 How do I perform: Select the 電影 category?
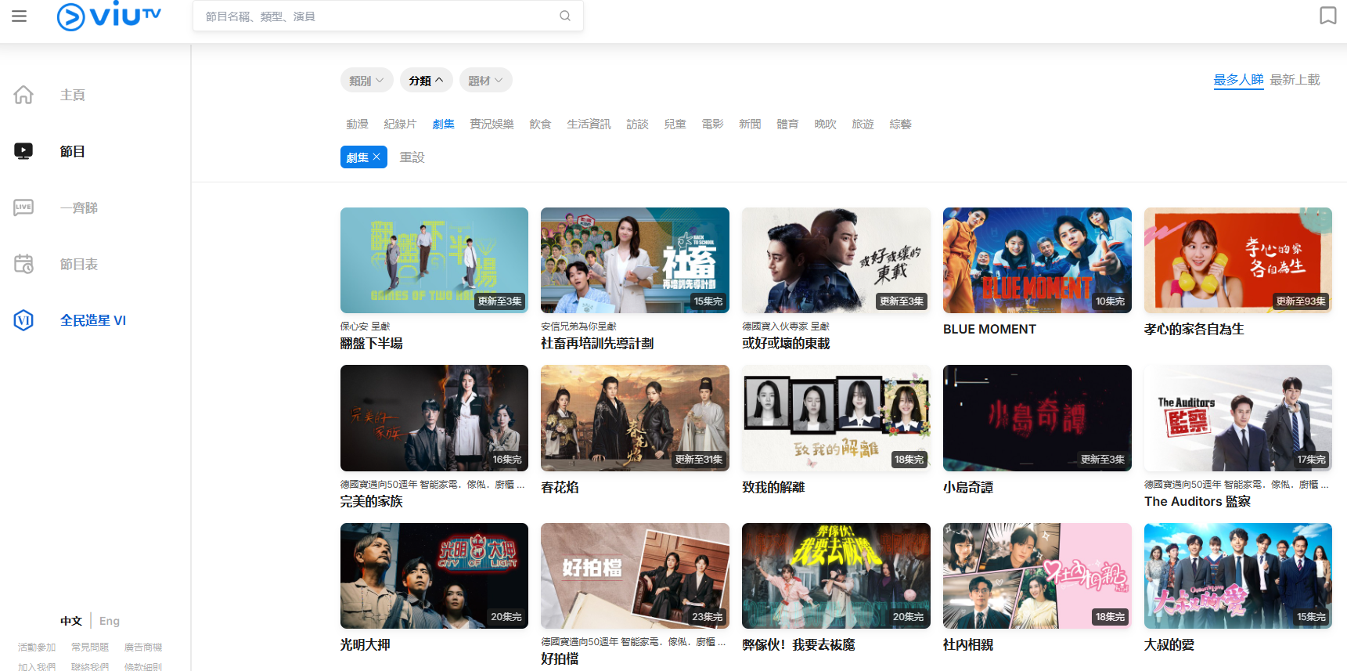pyautogui.click(x=712, y=124)
